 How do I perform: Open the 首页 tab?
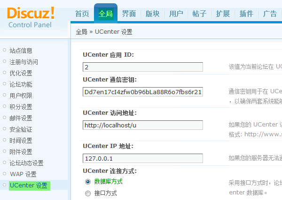[82, 14]
